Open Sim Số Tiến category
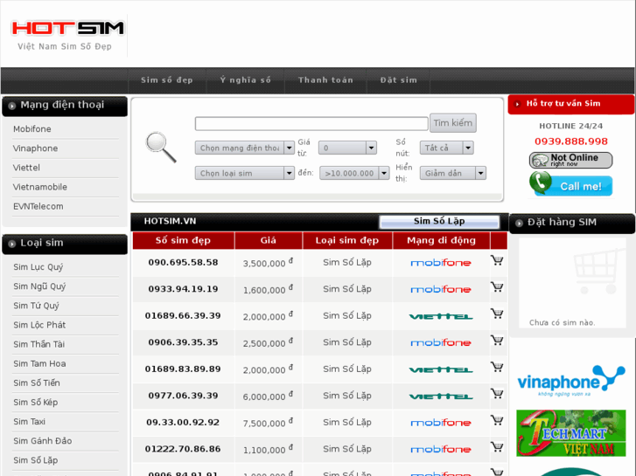Screen dimensions: 636x476 click(x=37, y=383)
